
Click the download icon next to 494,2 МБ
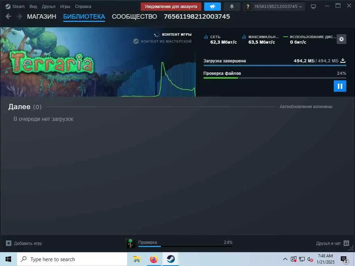point(343,60)
